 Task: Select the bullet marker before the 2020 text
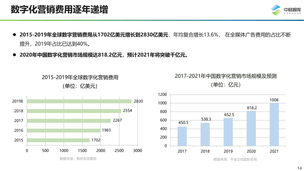coord(14,54)
